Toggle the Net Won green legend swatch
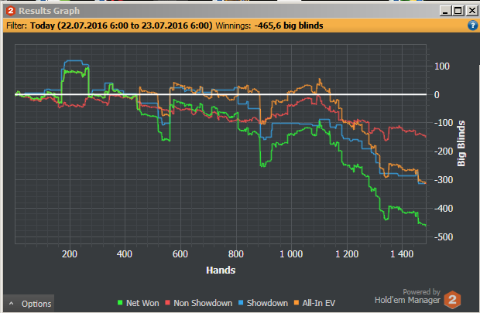 [120, 303]
